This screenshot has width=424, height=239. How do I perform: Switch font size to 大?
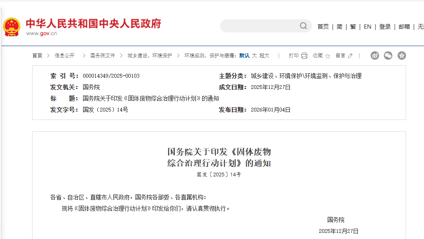254,56
